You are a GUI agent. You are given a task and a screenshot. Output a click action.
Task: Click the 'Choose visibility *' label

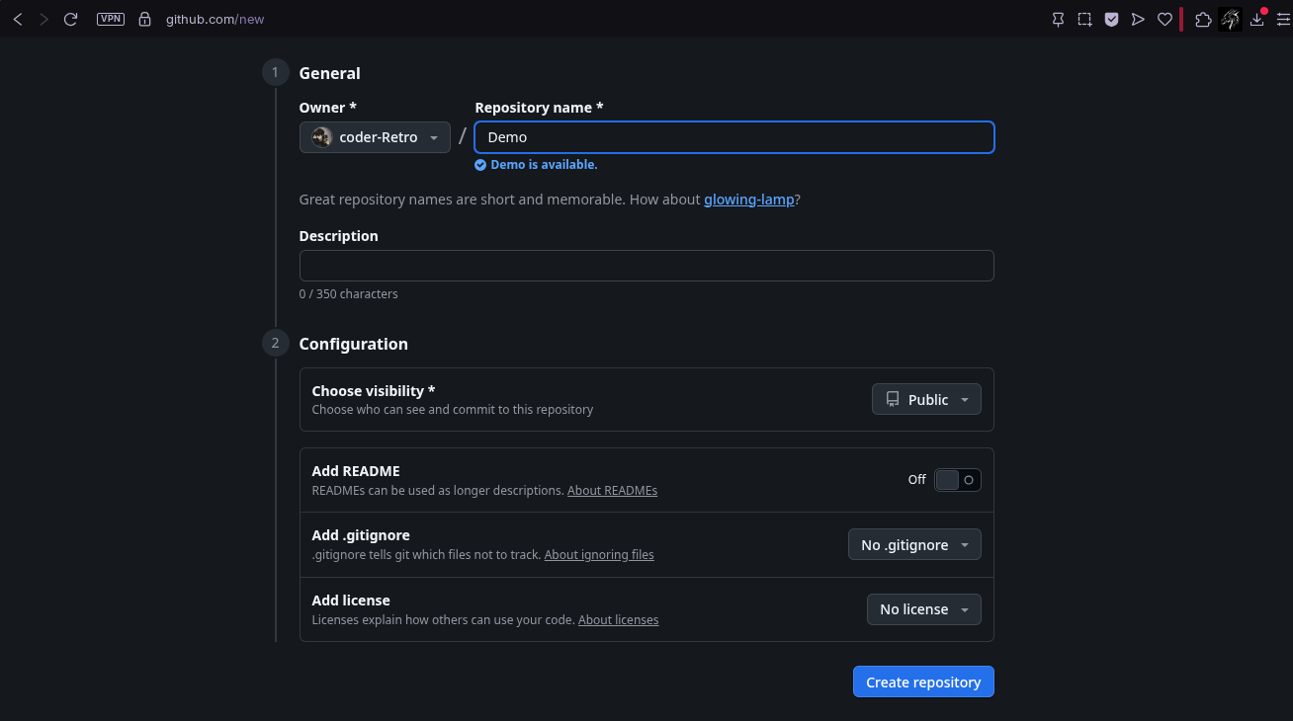pyautogui.click(x=374, y=391)
